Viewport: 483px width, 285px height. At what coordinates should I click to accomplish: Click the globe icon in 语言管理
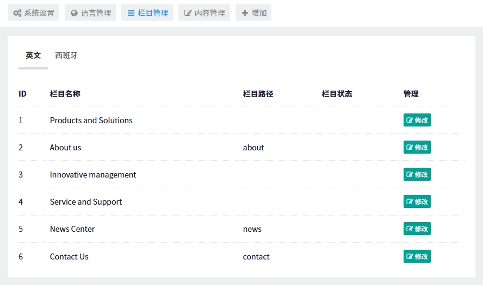click(x=74, y=13)
